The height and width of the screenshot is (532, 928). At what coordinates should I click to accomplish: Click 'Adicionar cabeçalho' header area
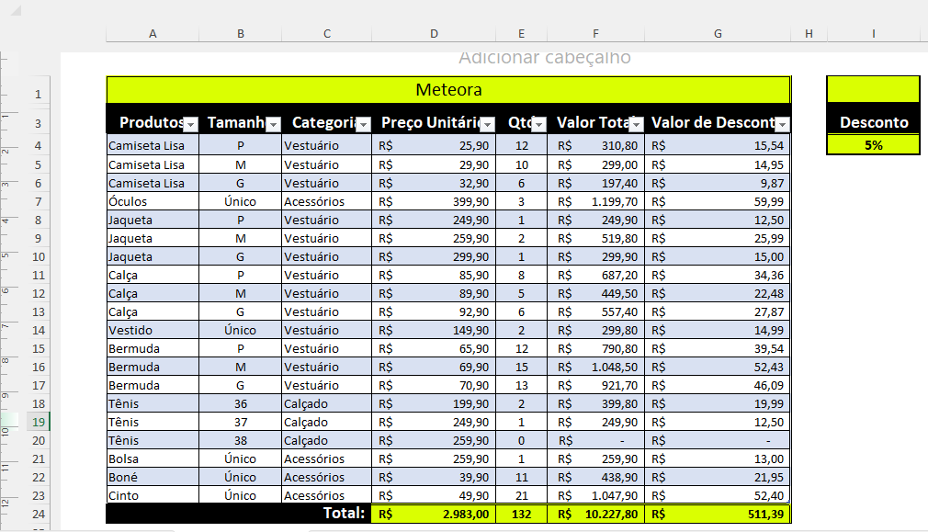545,58
